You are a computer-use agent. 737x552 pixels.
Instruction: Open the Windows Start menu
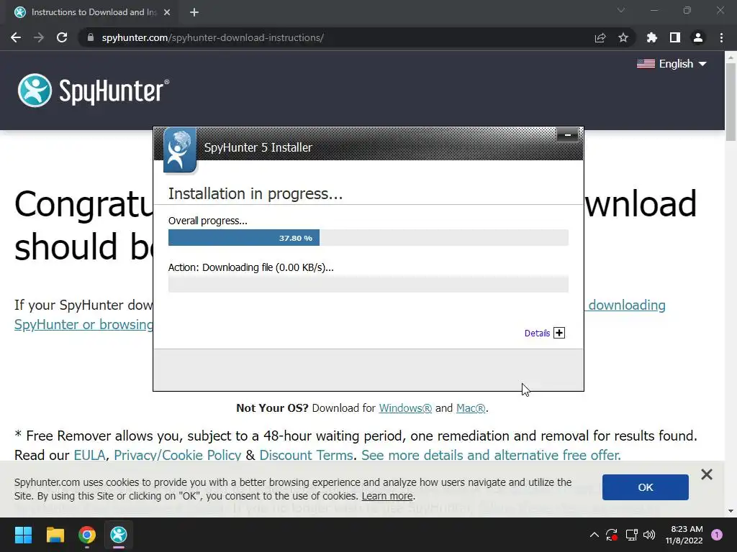(23, 535)
